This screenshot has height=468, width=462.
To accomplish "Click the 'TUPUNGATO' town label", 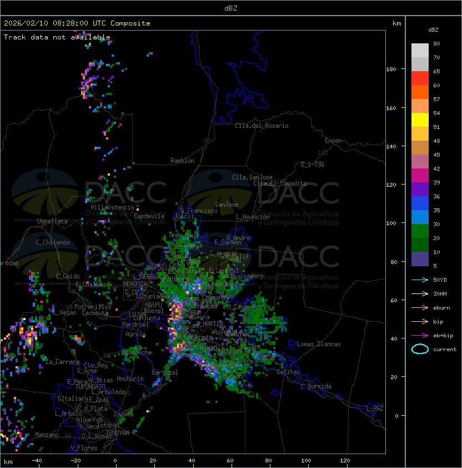I will pos(90,387).
